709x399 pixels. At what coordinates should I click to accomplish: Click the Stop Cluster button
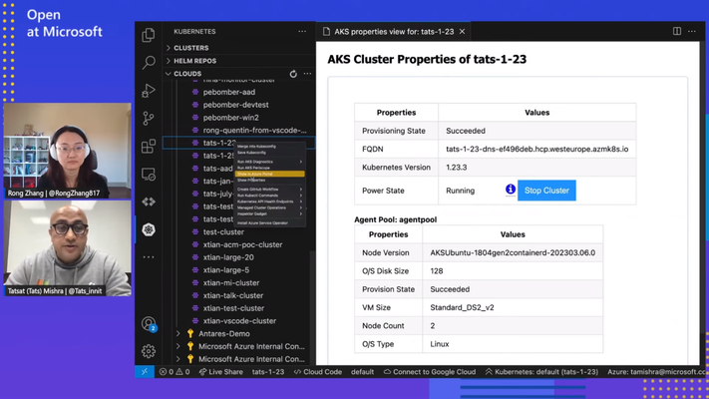click(x=546, y=191)
